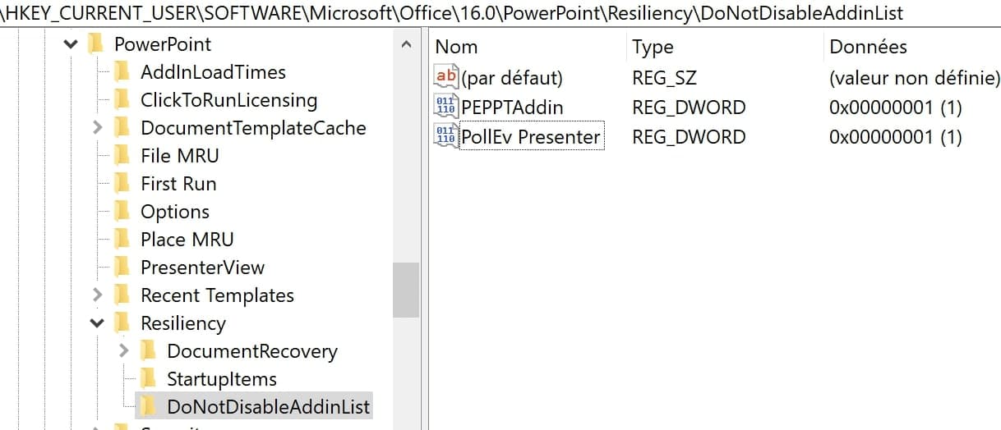Collapse the Resiliency key
This screenshot has width=1001, height=430.
(x=97, y=323)
